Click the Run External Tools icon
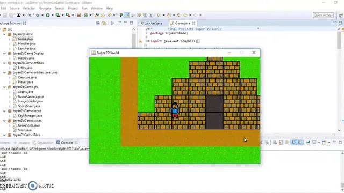344x193 pixels. [68, 15]
